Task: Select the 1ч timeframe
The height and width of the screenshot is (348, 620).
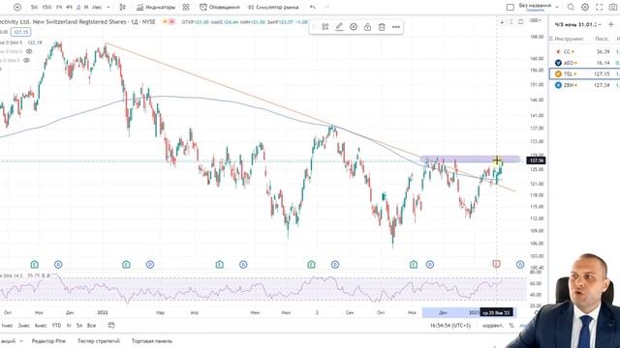Action: (59, 7)
